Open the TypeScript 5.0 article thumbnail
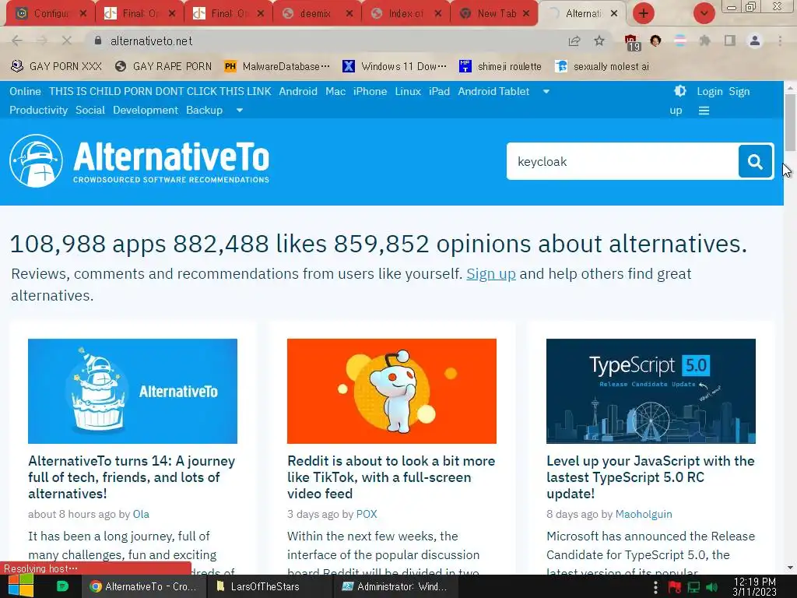Screen dimensions: 797x598 coord(651,391)
